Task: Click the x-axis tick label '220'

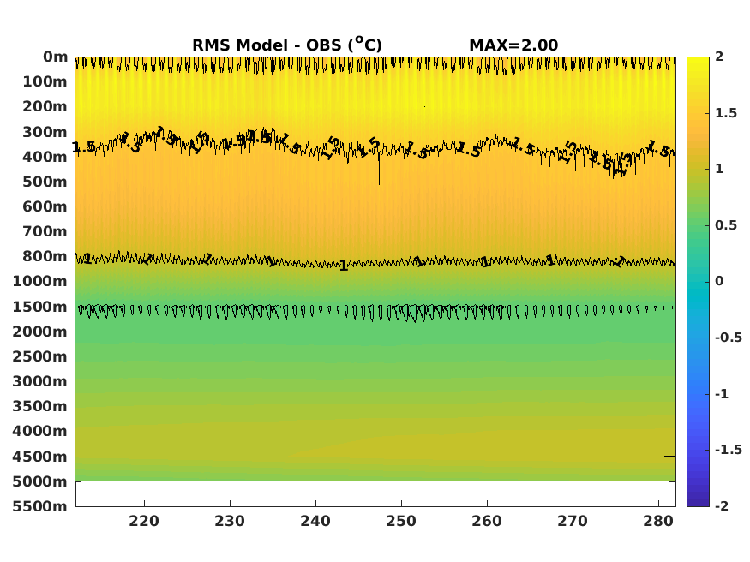Action: point(144,521)
